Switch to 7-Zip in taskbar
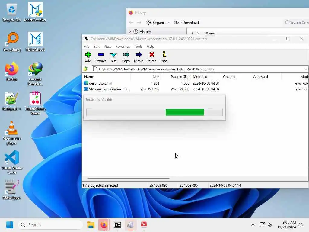 click(x=117, y=225)
